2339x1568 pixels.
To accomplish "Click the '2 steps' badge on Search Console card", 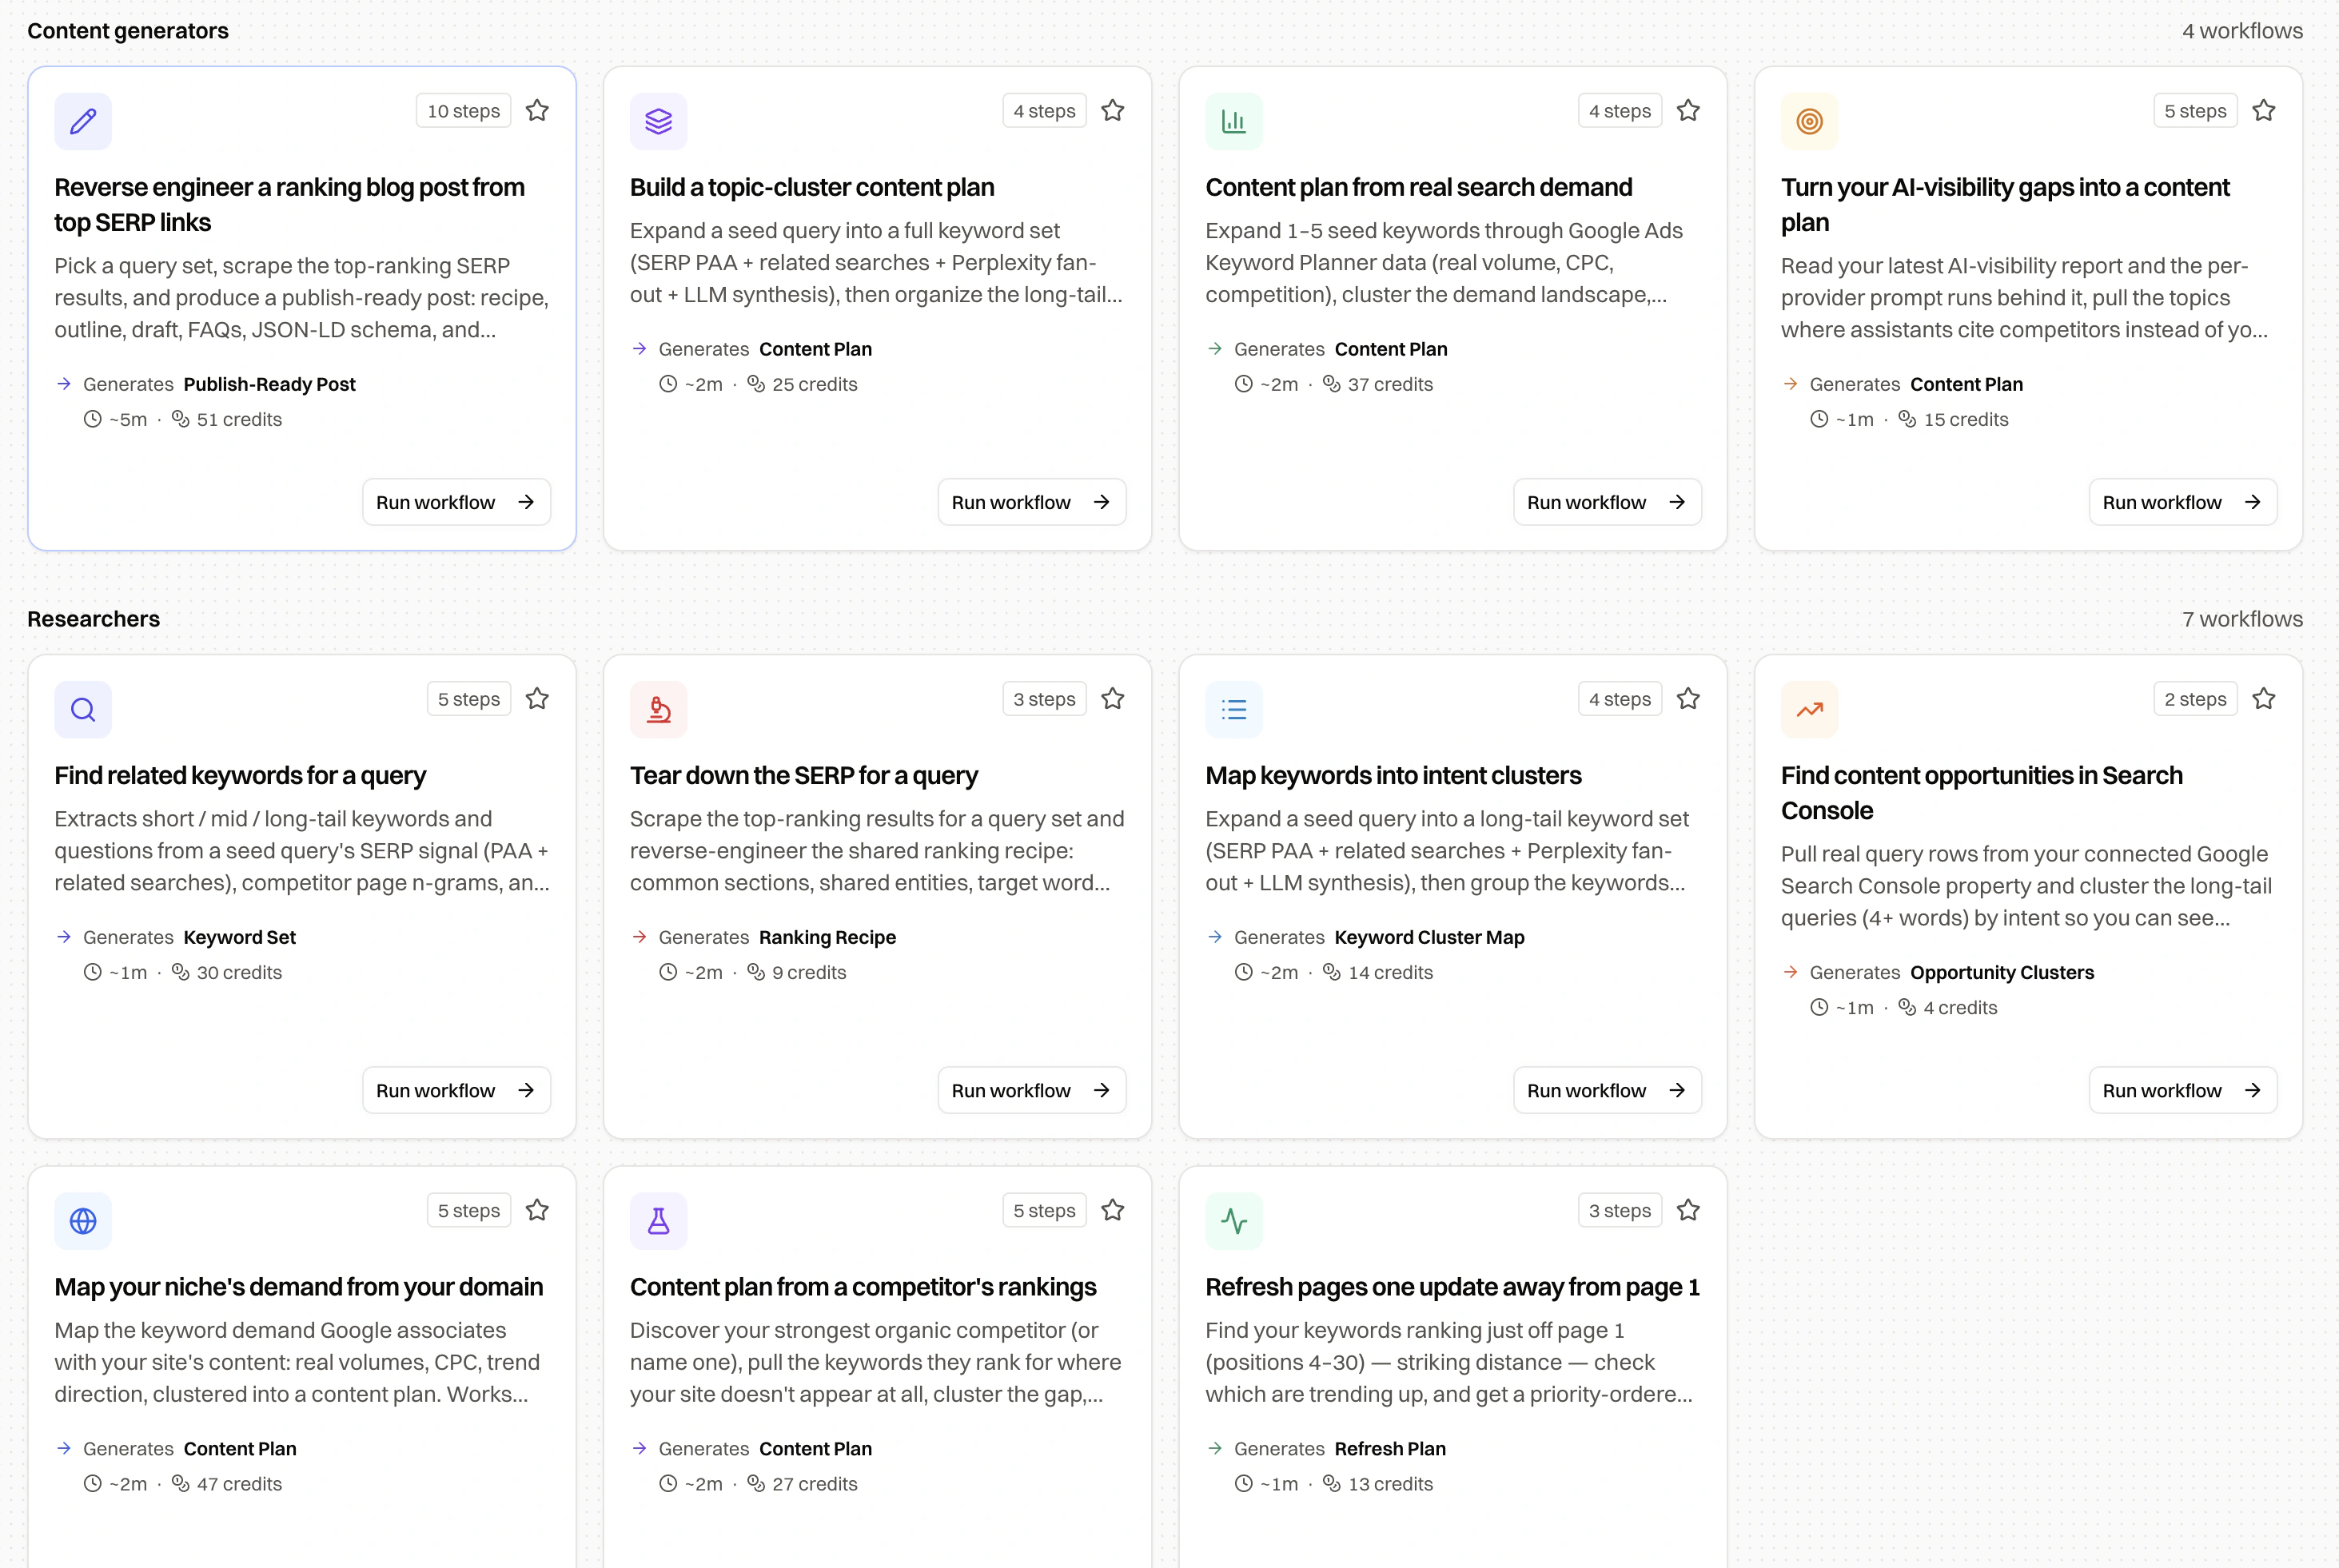I will click(2195, 699).
